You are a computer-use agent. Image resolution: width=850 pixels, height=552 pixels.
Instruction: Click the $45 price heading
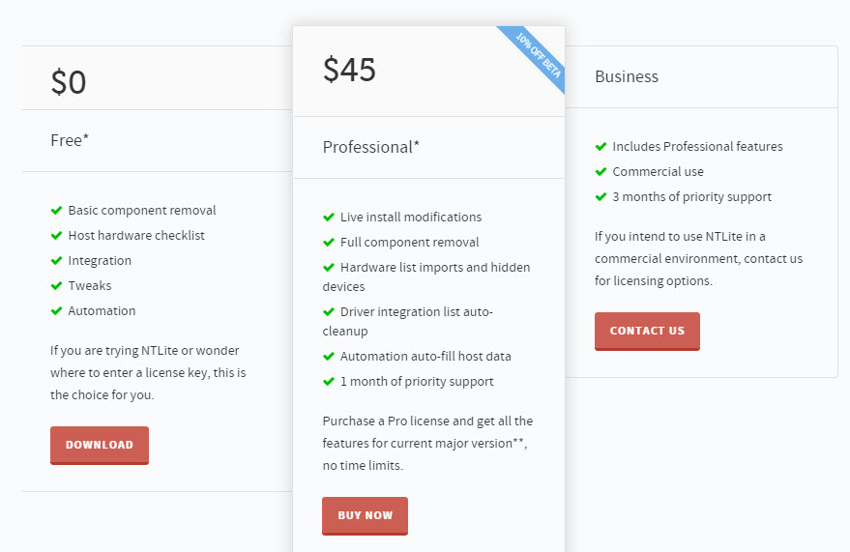tap(349, 71)
